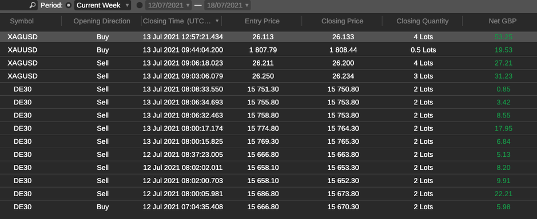This screenshot has height=219, width=537.
Task: Click the 22.21 net profit value
Action: [503, 194]
